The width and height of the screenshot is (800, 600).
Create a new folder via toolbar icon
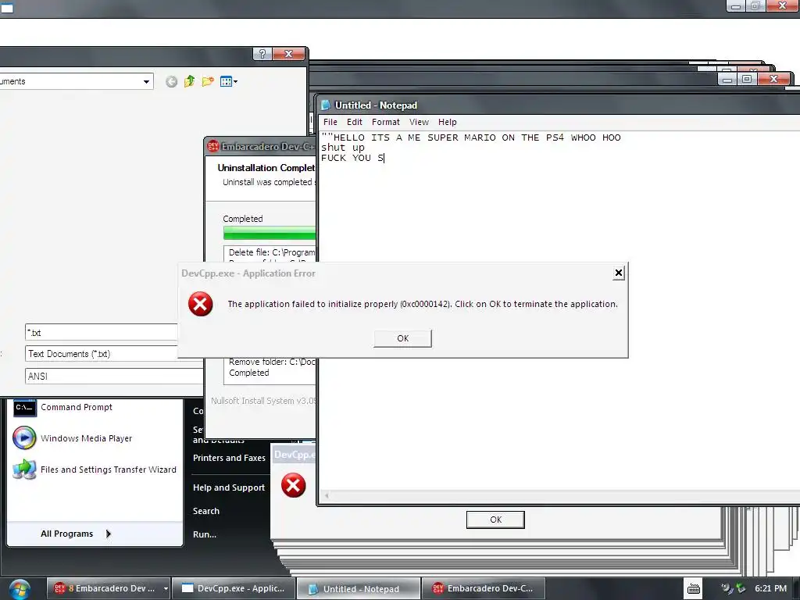point(208,81)
